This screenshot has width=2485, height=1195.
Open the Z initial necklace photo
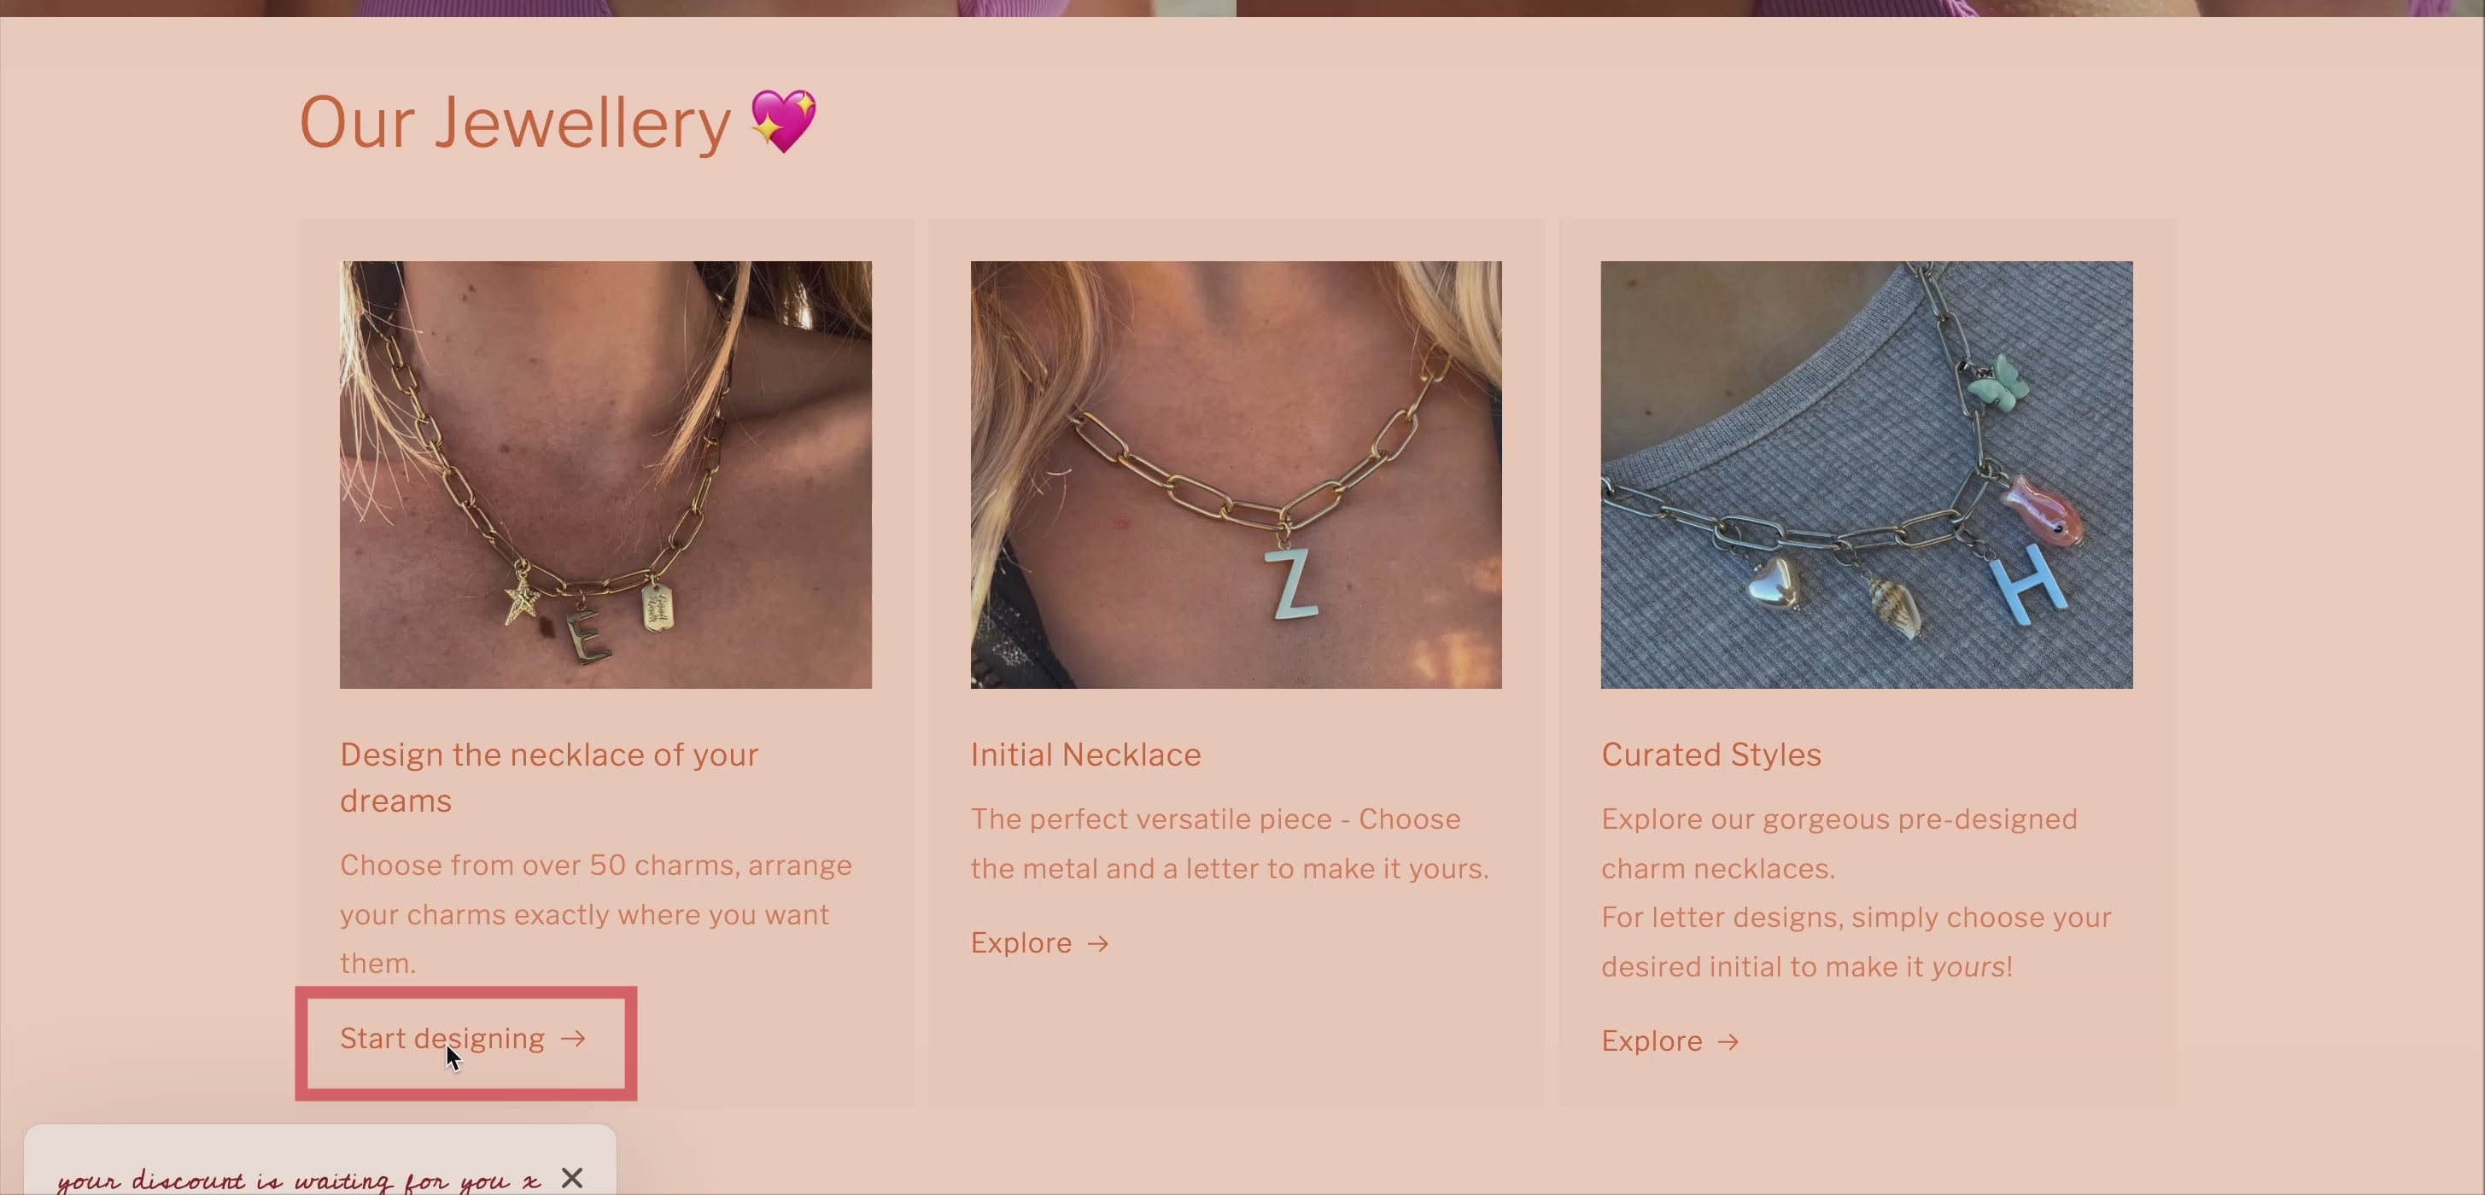pyautogui.click(x=1236, y=475)
